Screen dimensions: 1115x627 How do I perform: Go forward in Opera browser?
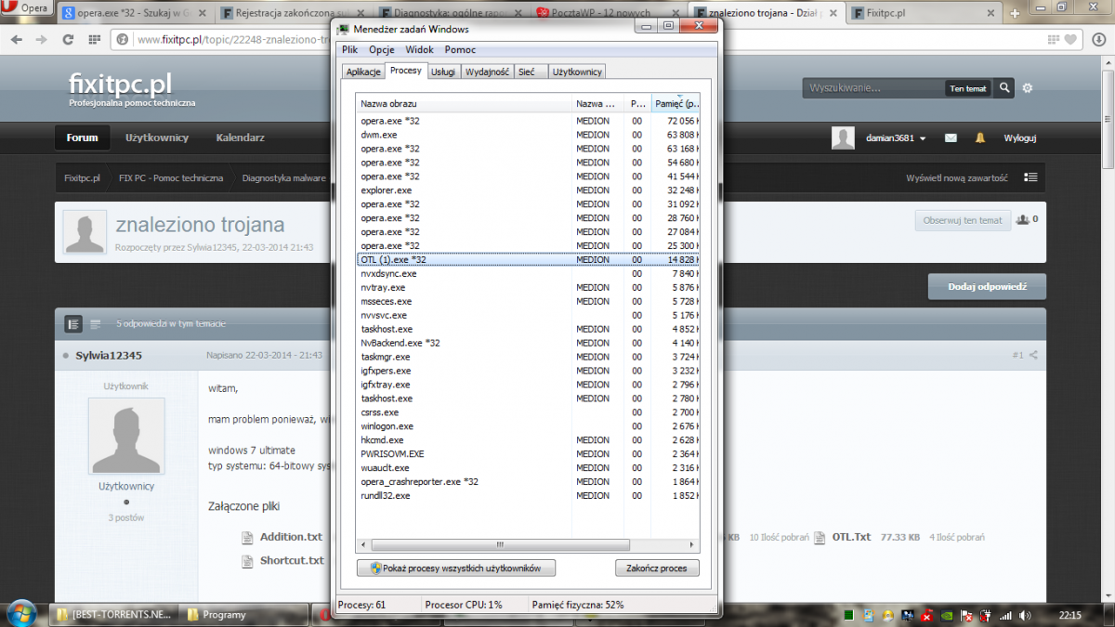[x=41, y=40]
